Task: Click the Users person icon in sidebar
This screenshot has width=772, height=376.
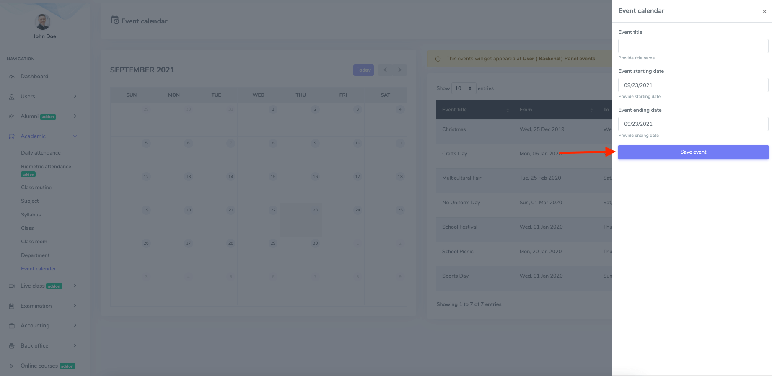Action: (12, 97)
